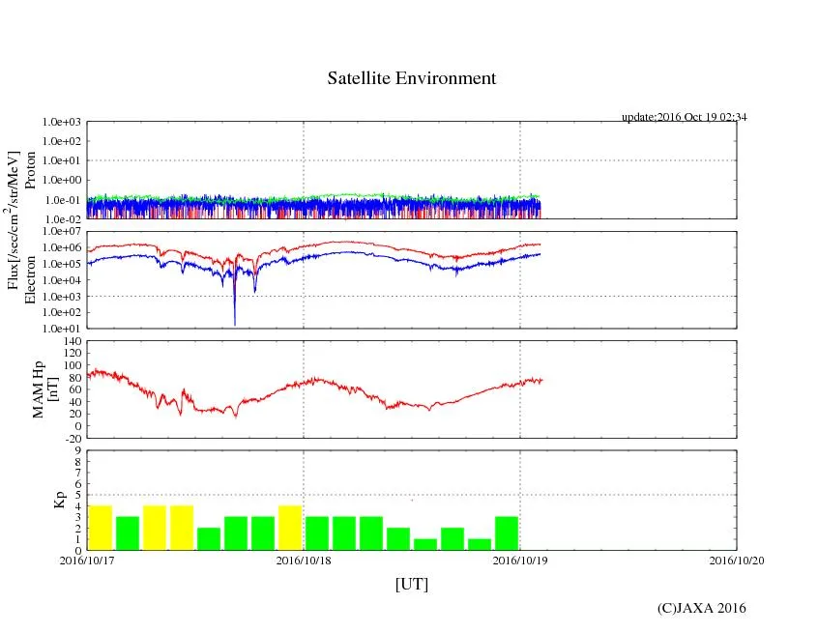This screenshot has width=818, height=633.
Task: Click the "MAM Hp [nT]" axis label
Action: [44, 388]
